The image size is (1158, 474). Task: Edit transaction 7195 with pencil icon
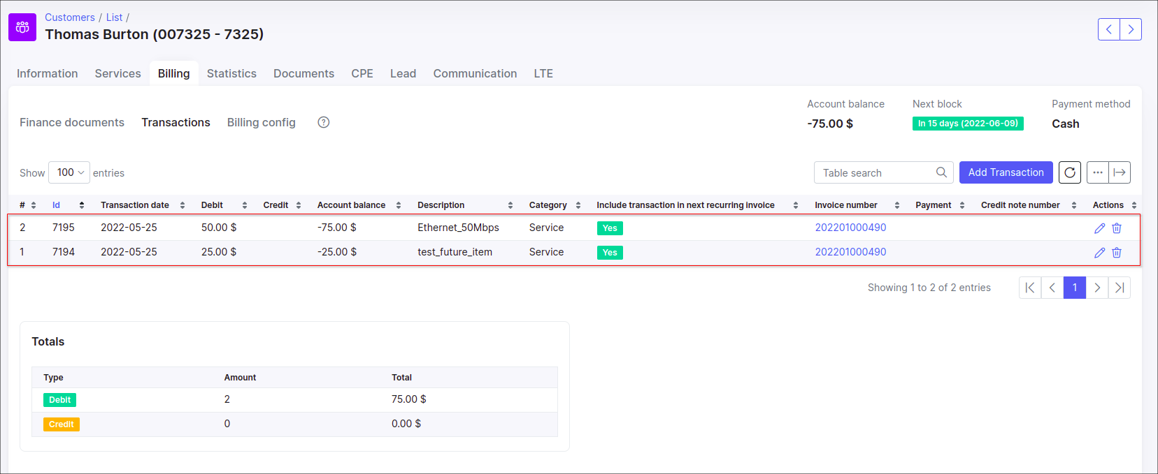coord(1099,228)
